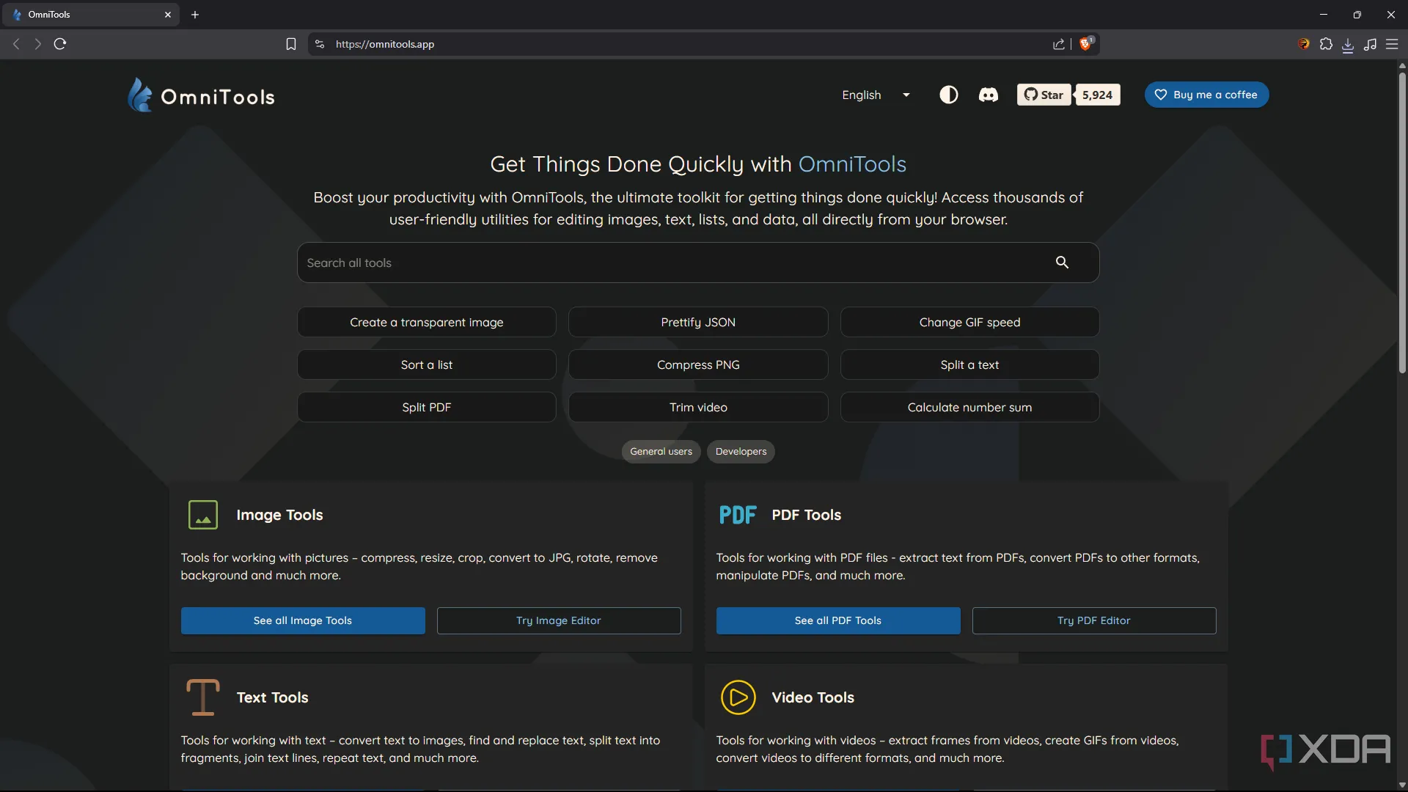Open the Discord community icon
This screenshot has width=1408, height=792.
click(x=988, y=95)
